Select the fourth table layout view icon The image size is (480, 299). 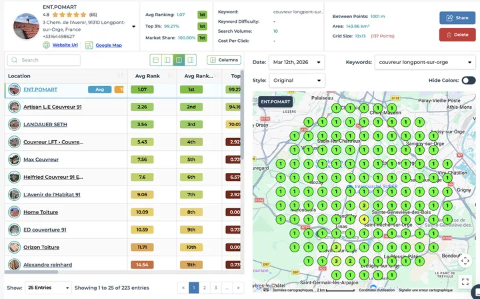tap(191, 60)
